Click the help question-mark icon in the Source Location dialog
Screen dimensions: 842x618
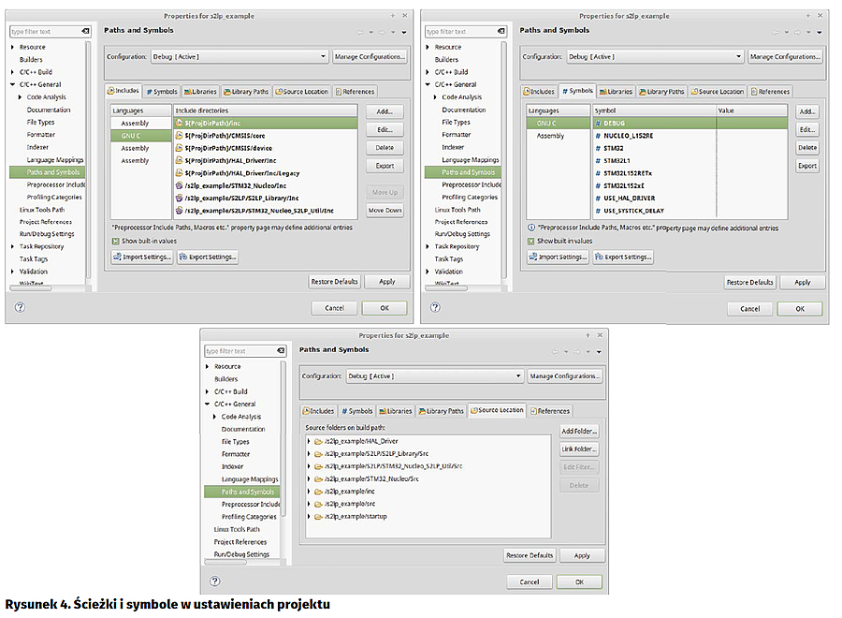(x=214, y=581)
